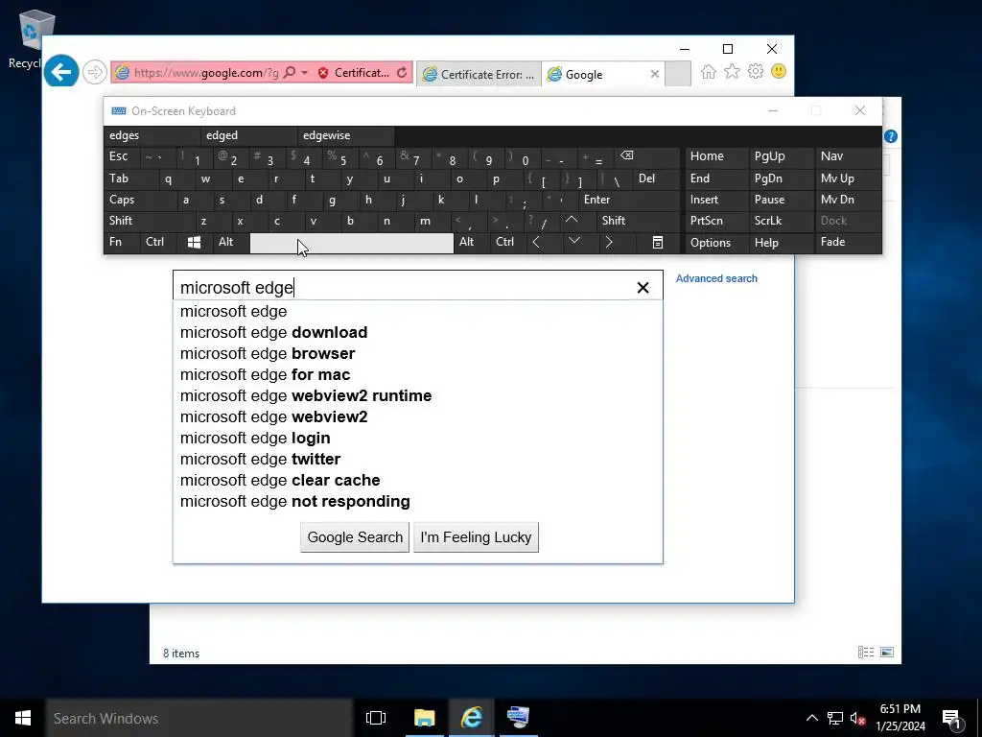Click the red Certificate error badge
The width and height of the screenshot is (982, 737).
pyautogui.click(x=354, y=73)
